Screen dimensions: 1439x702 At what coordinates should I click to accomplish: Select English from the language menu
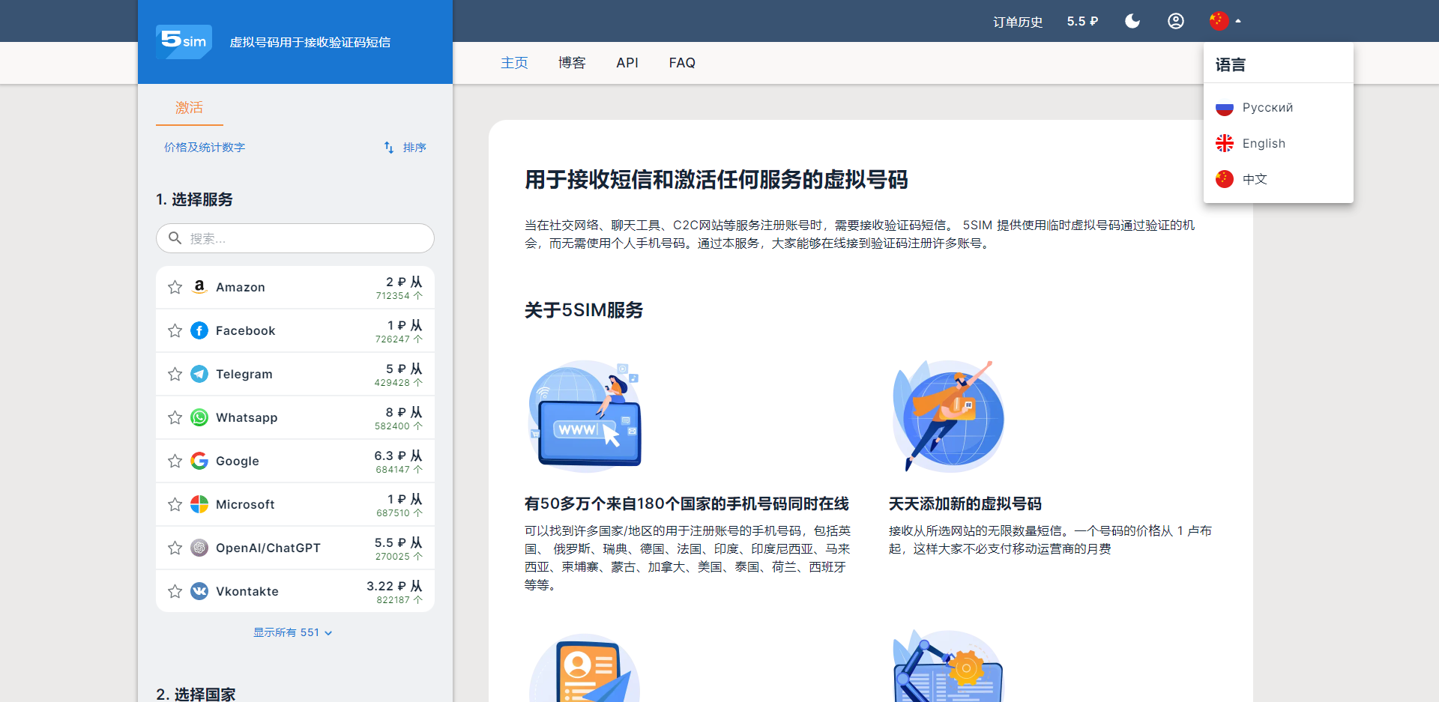tap(1263, 143)
